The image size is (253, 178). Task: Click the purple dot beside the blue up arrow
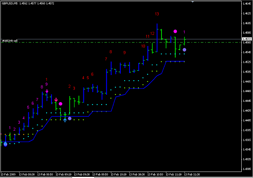click(x=70, y=118)
